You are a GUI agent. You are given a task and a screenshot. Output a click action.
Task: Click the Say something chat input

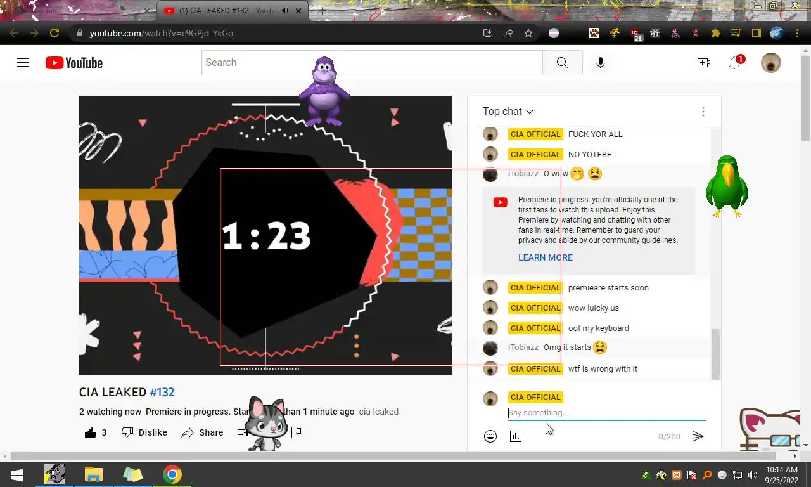tap(606, 413)
